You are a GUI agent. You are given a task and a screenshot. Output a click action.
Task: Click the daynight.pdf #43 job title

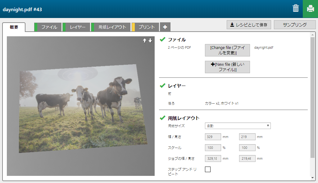(22, 10)
